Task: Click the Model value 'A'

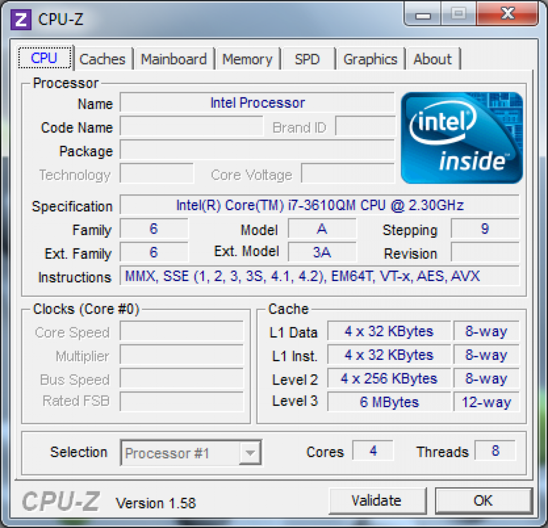Action: click(322, 229)
